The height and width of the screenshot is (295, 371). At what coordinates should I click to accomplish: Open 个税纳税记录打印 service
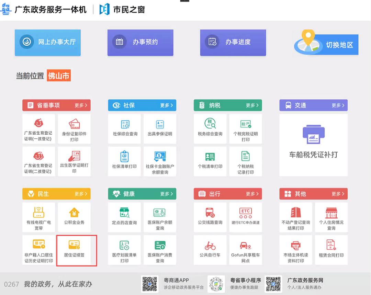246,161
